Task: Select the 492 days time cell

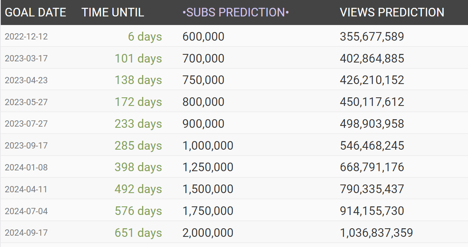Action: [138, 189]
